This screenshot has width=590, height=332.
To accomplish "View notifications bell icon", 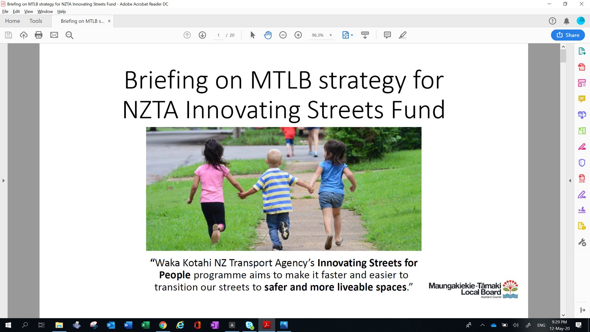I will coord(567,21).
